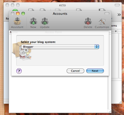Click the Cancel button
The image size is (124, 115).
click(x=75, y=71)
